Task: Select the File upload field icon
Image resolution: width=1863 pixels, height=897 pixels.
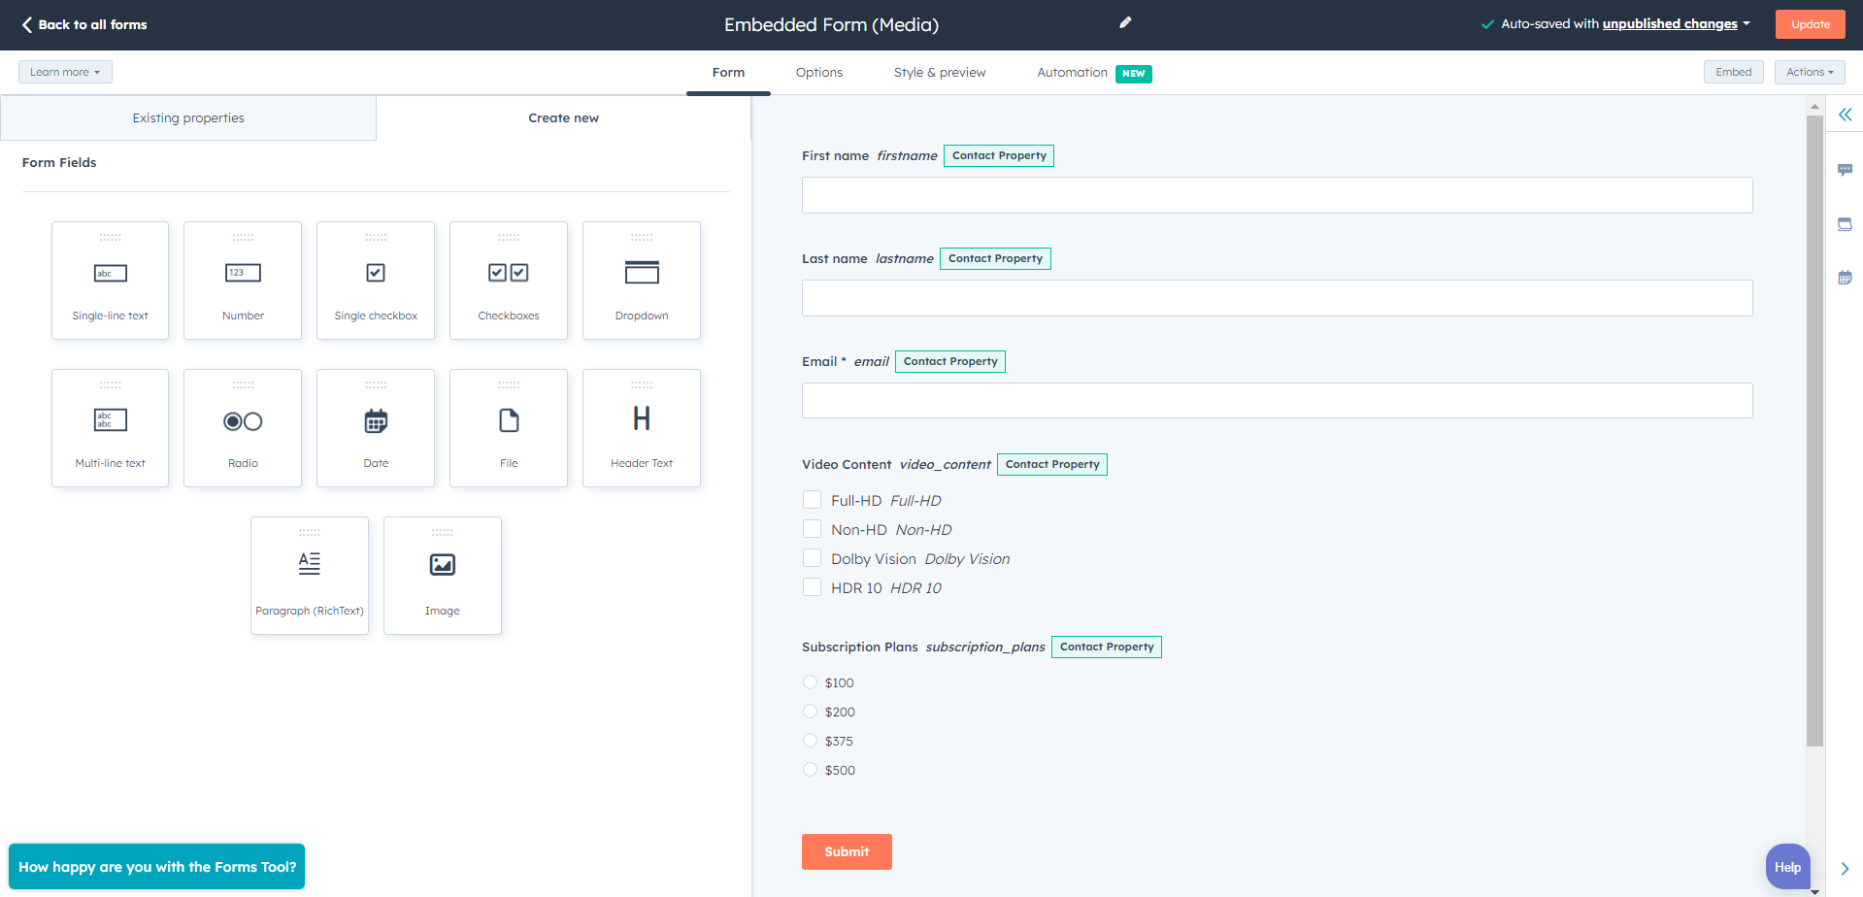Action: (x=509, y=421)
